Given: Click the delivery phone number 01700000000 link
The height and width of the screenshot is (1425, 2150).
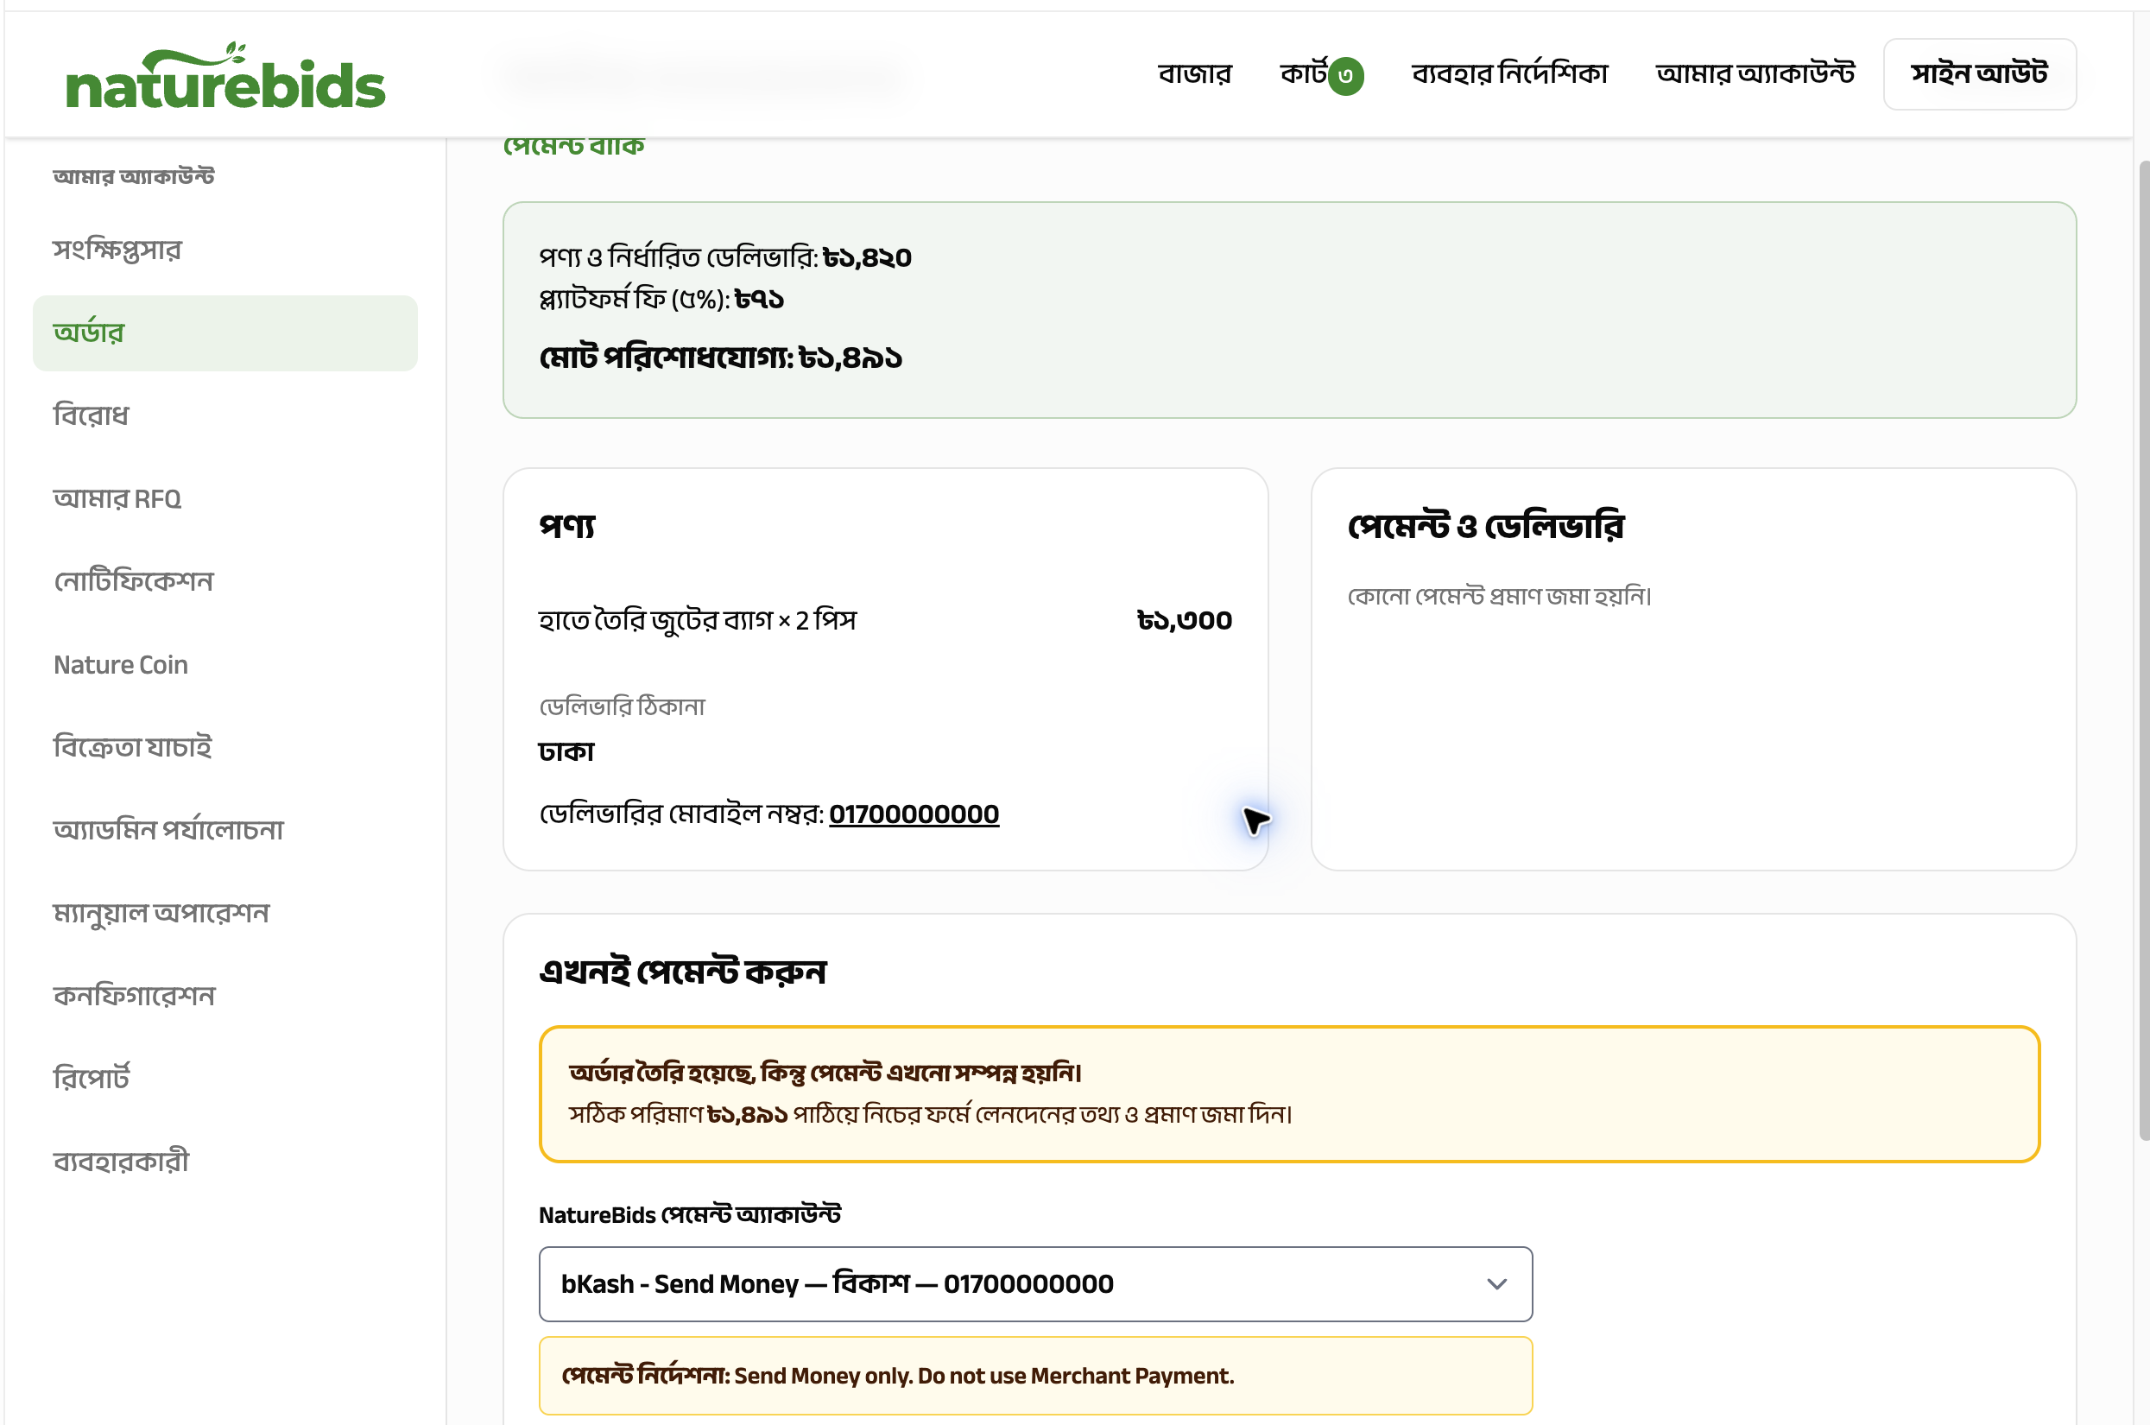Looking at the screenshot, I should 914,814.
